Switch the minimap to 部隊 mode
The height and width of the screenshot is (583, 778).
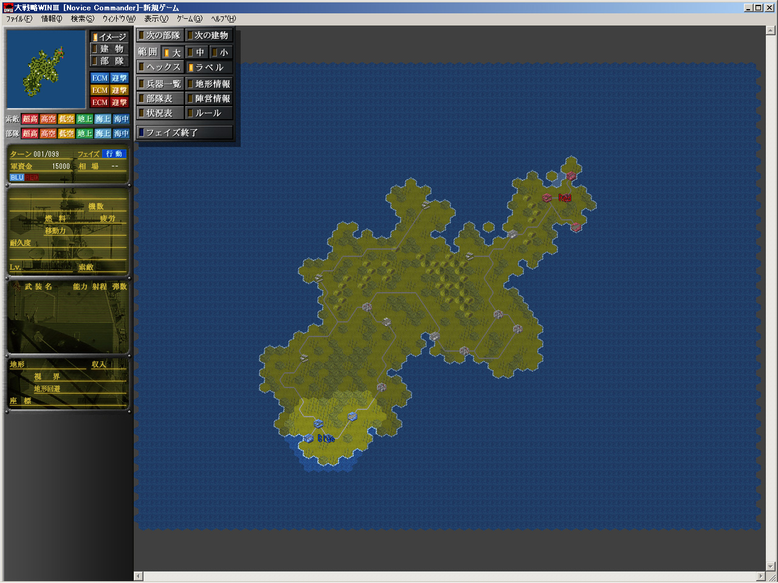pyautogui.click(x=109, y=61)
